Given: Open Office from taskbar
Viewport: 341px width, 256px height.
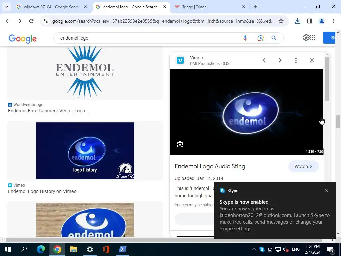Looking at the screenshot, I should (x=106, y=249).
